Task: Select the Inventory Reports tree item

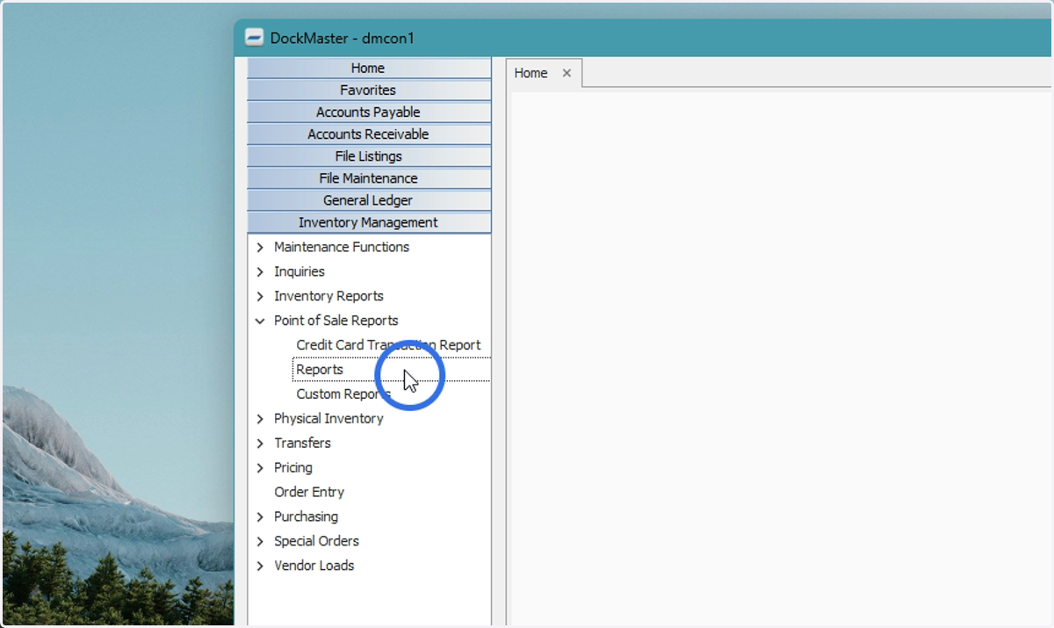Action: pyautogui.click(x=328, y=296)
